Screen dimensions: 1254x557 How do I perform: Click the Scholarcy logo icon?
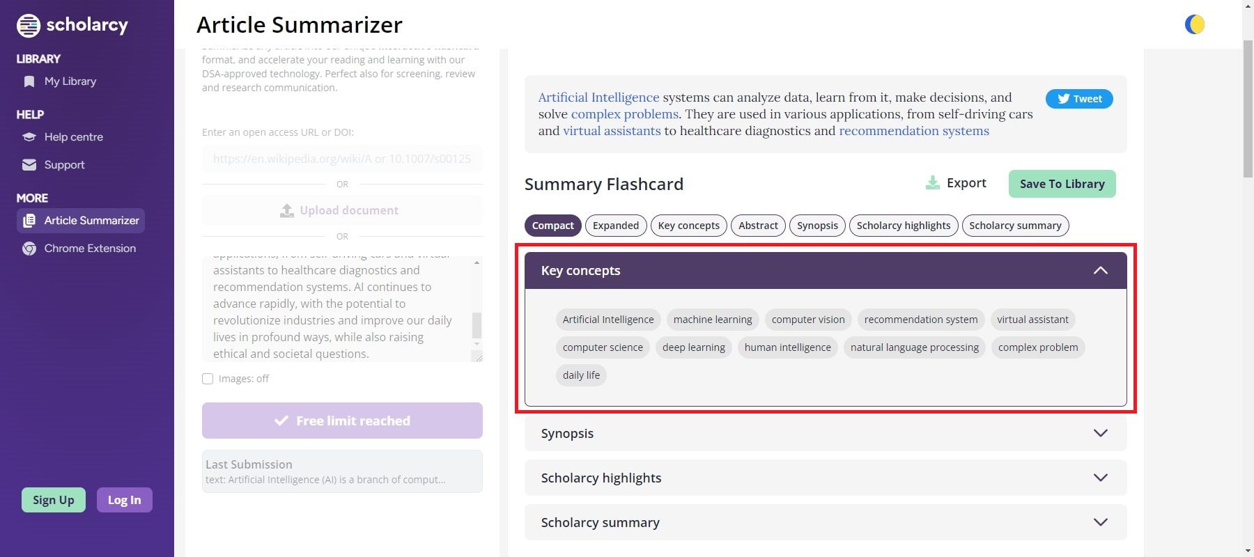[x=29, y=26]
